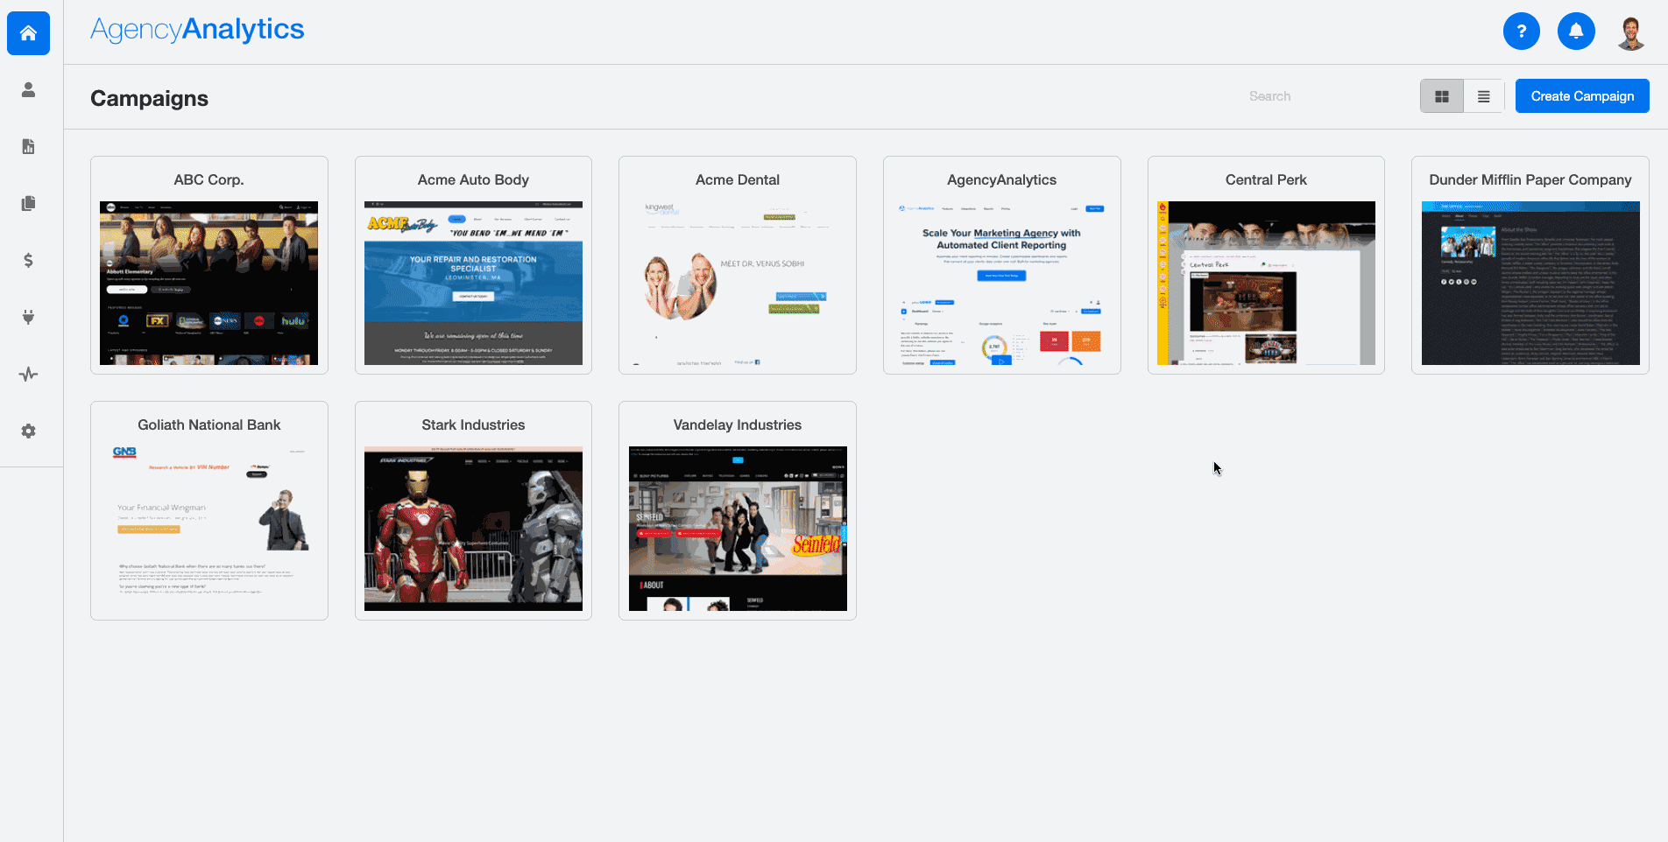1668x842 pixels.
Task: View notifications via the bell icon
Action: point(1576,31)
